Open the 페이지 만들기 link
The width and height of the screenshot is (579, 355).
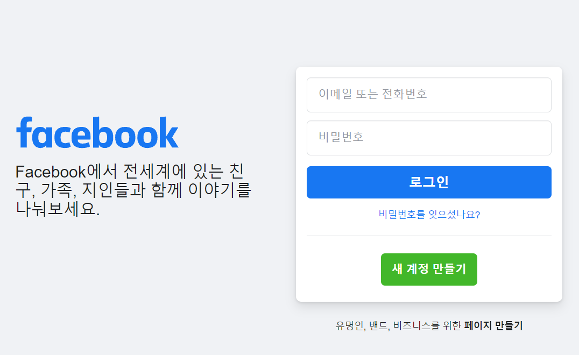coord(493,325)
